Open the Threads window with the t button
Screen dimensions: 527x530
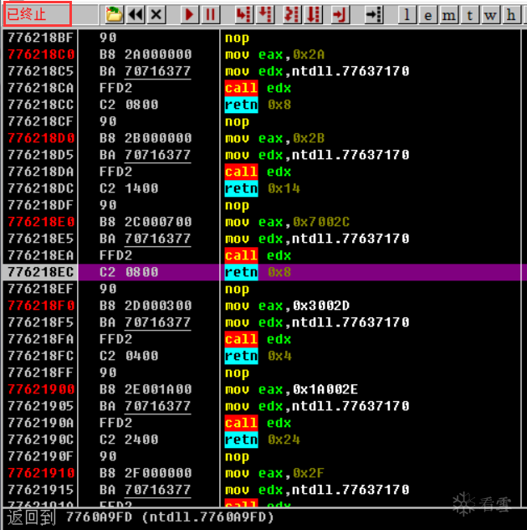click(x=469, y=15)
